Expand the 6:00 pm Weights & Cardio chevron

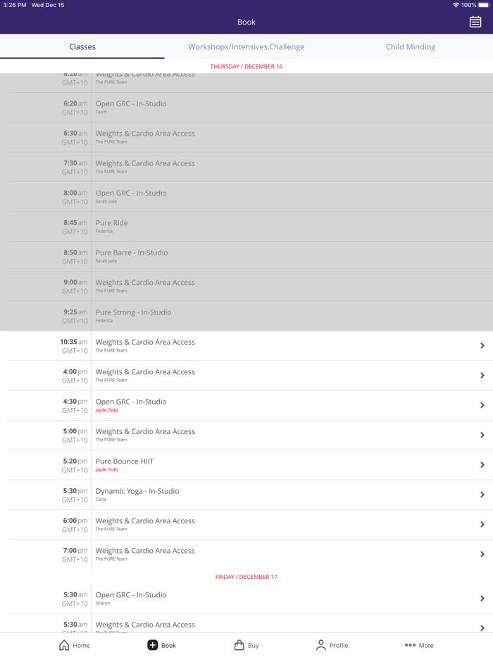tap(482, 525)
